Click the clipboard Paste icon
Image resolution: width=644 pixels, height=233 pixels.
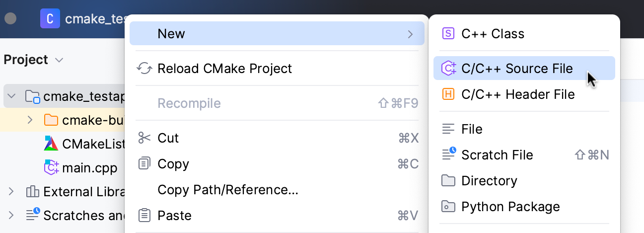(144, 216)
